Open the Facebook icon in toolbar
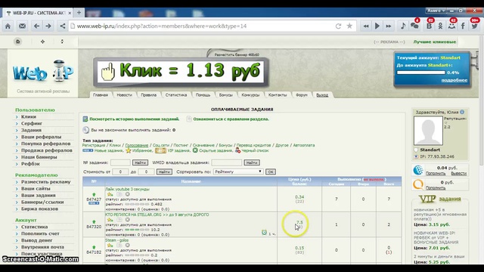This screenshot has height=272, width=484. pos(463,26)
